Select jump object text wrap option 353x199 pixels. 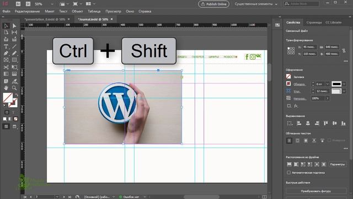point(314,140)
